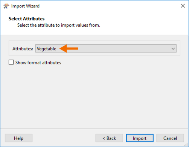
Task: Cancel the import wizard
Action: (170, 138)
